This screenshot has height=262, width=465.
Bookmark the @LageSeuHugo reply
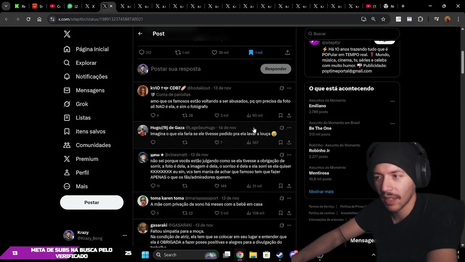click(x=280, y=142)
